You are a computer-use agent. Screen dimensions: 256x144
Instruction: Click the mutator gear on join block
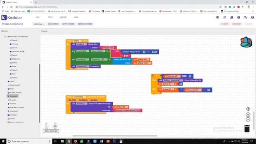click(113, 51)
